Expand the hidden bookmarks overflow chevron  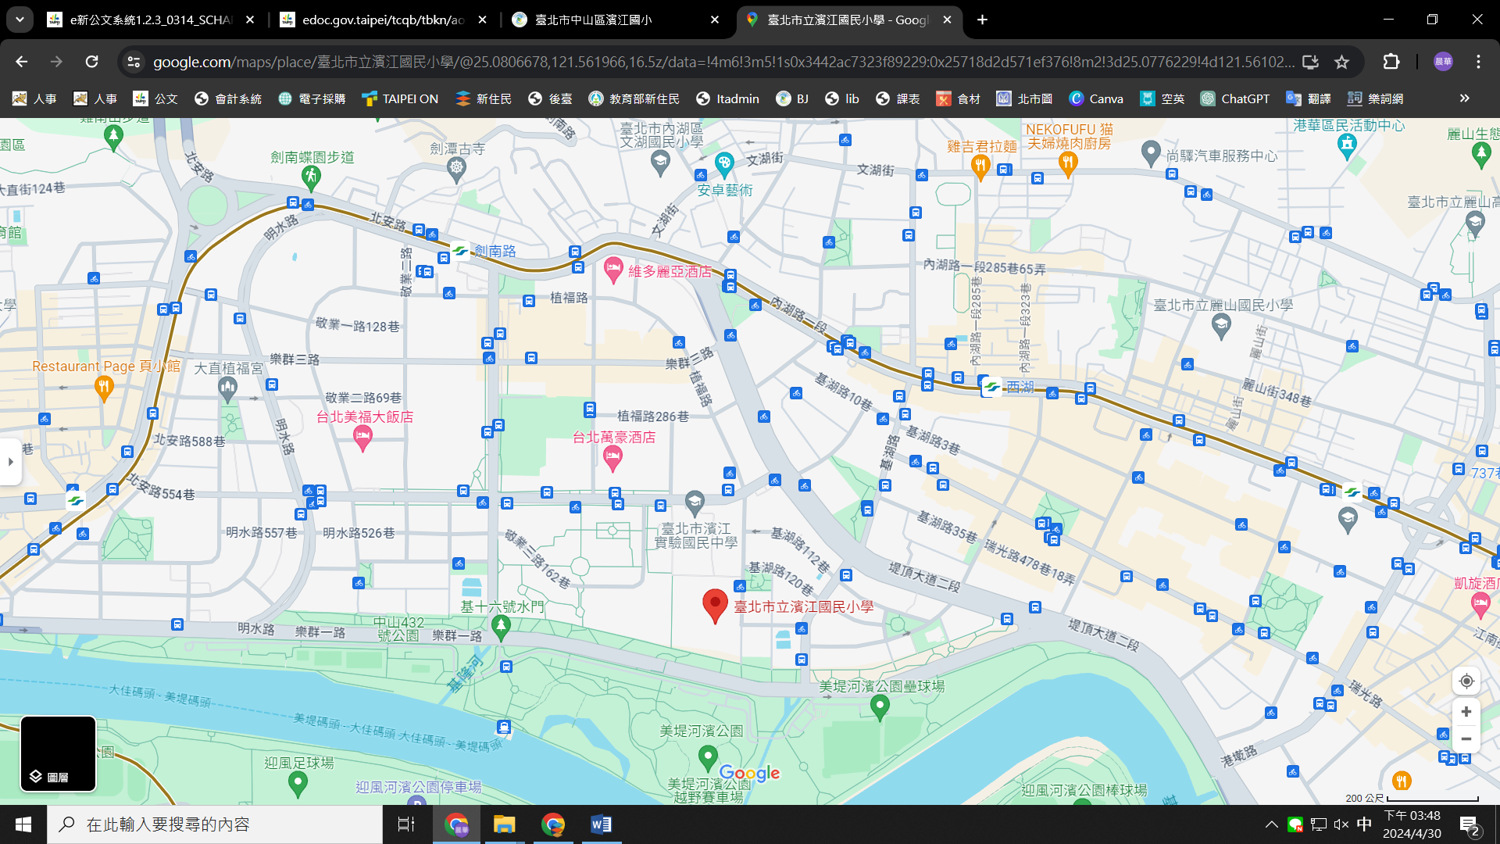pyautogui.click(x=1464, y=98)
